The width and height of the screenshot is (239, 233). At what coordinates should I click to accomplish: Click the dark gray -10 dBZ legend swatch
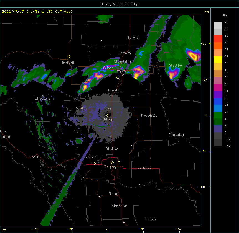click(218, 143)
